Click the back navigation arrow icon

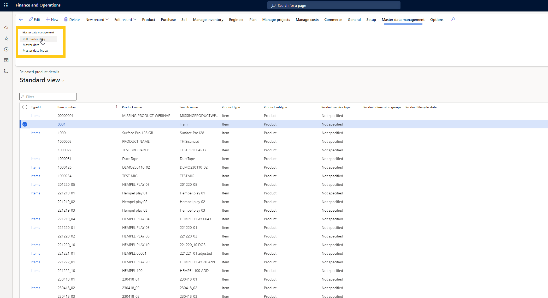21,20
